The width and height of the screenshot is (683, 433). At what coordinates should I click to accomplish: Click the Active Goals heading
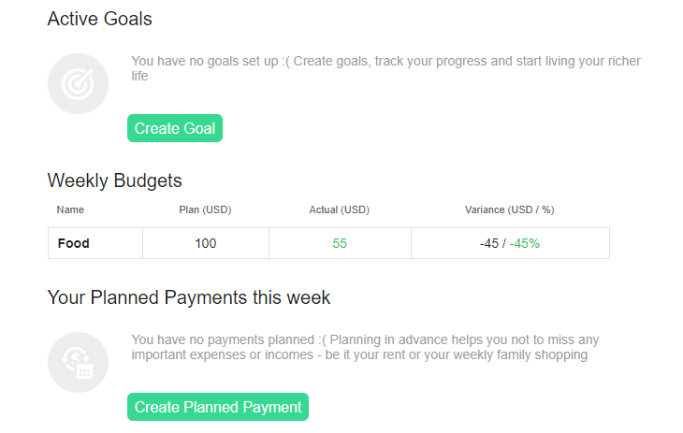tap(99, 19)
